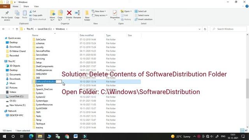Open the notification center icon
Viewport: 249px width, 140px height.
point(243,136)
